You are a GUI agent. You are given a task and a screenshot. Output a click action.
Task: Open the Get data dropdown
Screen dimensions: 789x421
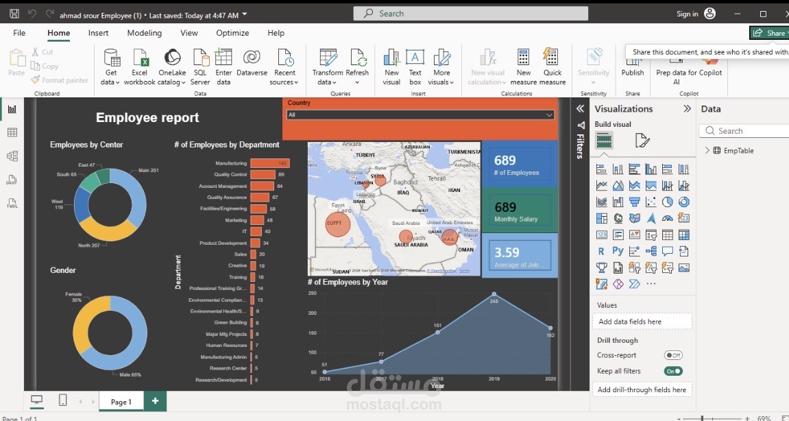(x=111, y=67)
